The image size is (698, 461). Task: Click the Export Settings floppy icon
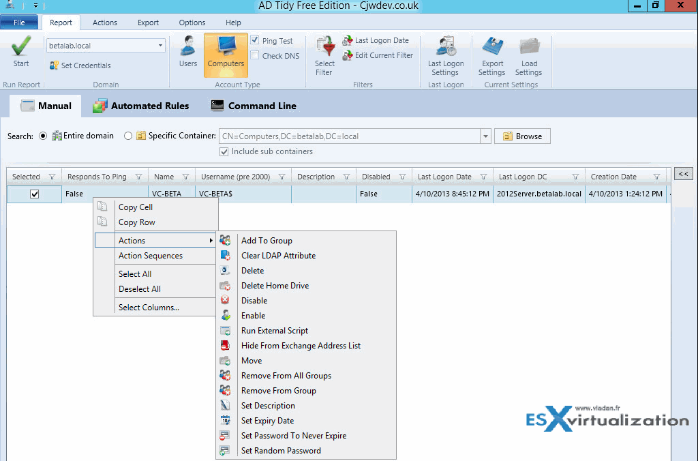tap(492, 46)
